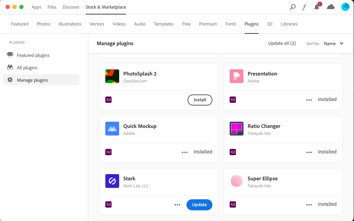Click the Quick Mockup plugin title
354x221 pixels.
[140, 126]
